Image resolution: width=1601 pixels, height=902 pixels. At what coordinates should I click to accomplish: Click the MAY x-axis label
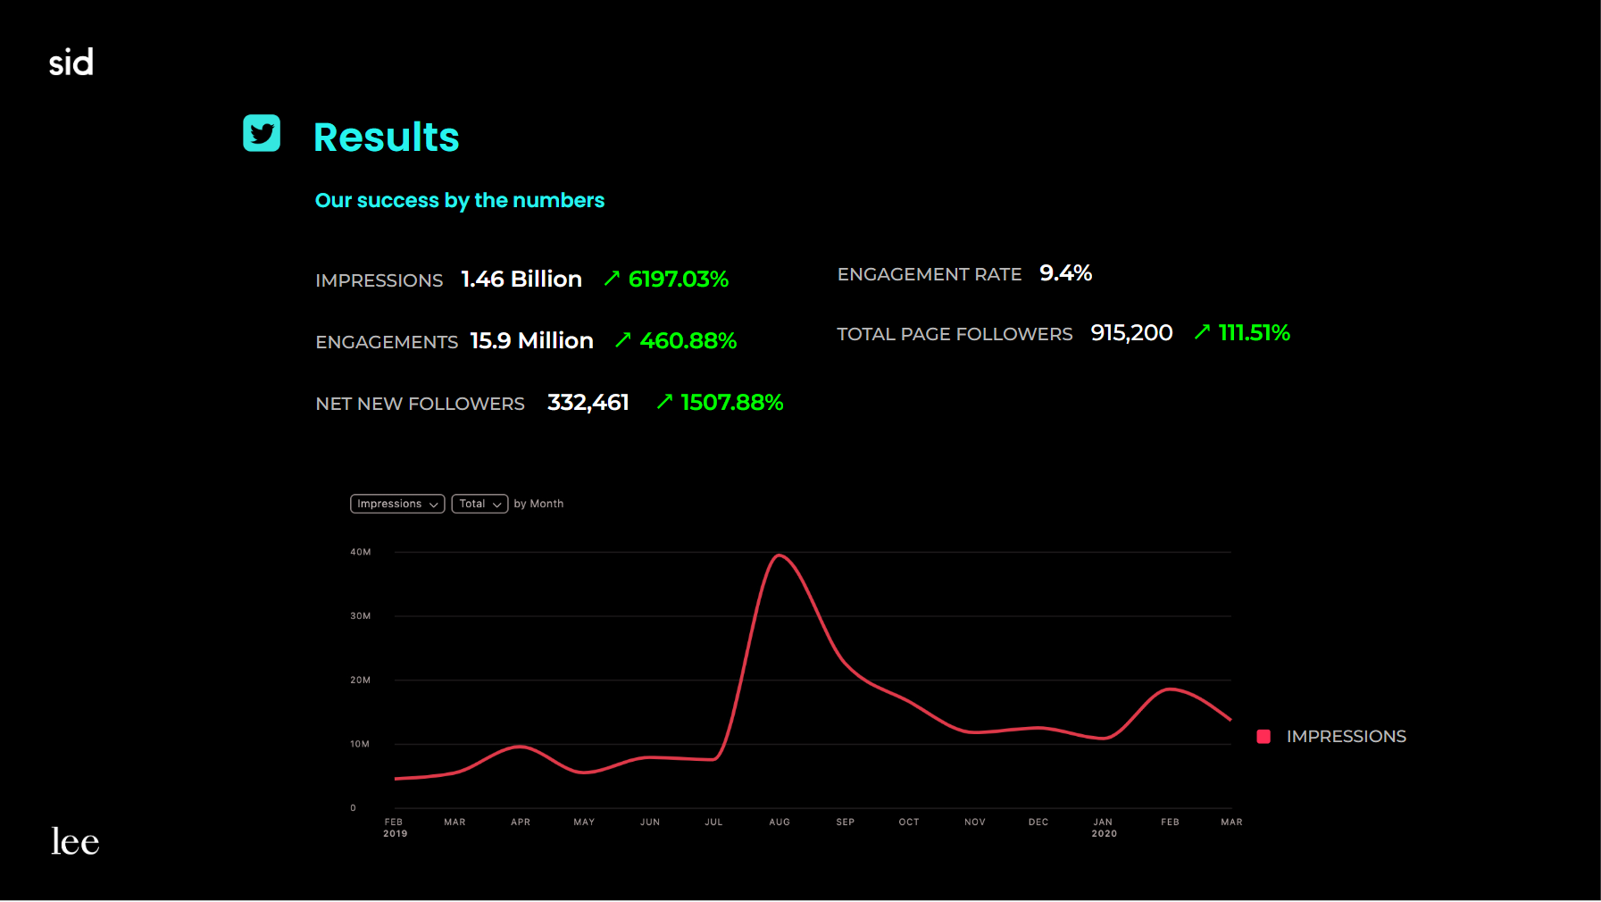point(584,823)
